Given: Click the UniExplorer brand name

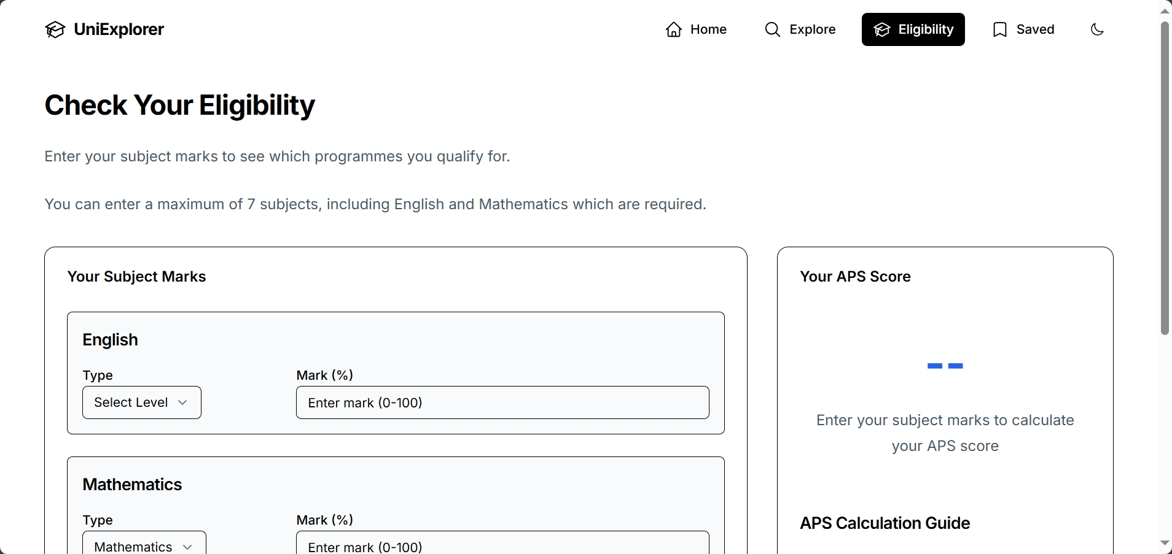Looking at the screenshot, I should coord(119,29).
